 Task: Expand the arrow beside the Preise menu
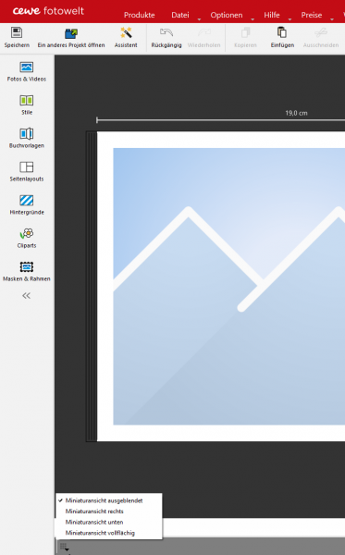pos(332,19)
